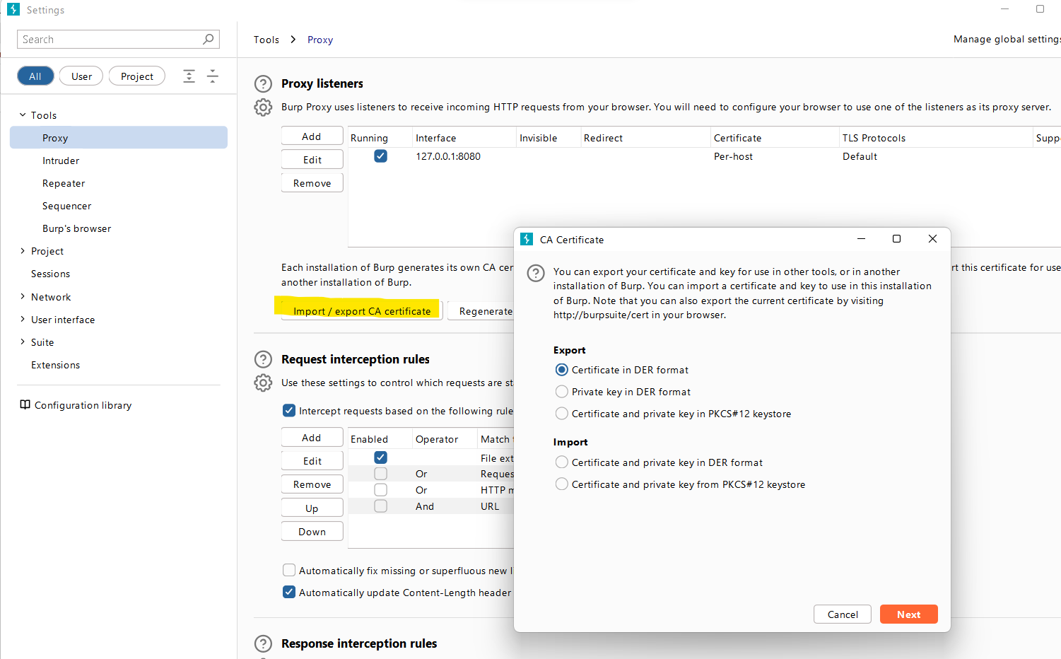
Task: Open Sessions settings
Action: [x=50, y=274]
